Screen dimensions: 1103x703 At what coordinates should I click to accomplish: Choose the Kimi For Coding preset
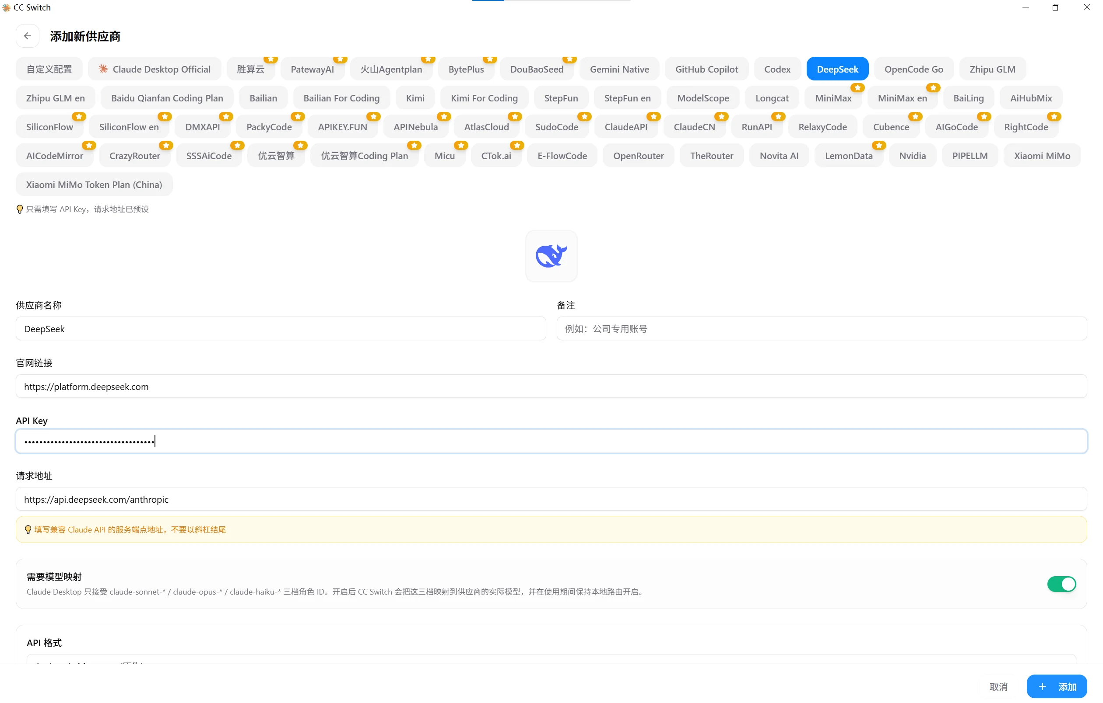tap(484, 98)
